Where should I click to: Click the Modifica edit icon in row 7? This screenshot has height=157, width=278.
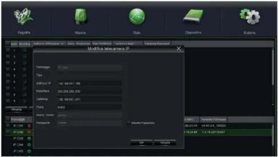(25, 88)
